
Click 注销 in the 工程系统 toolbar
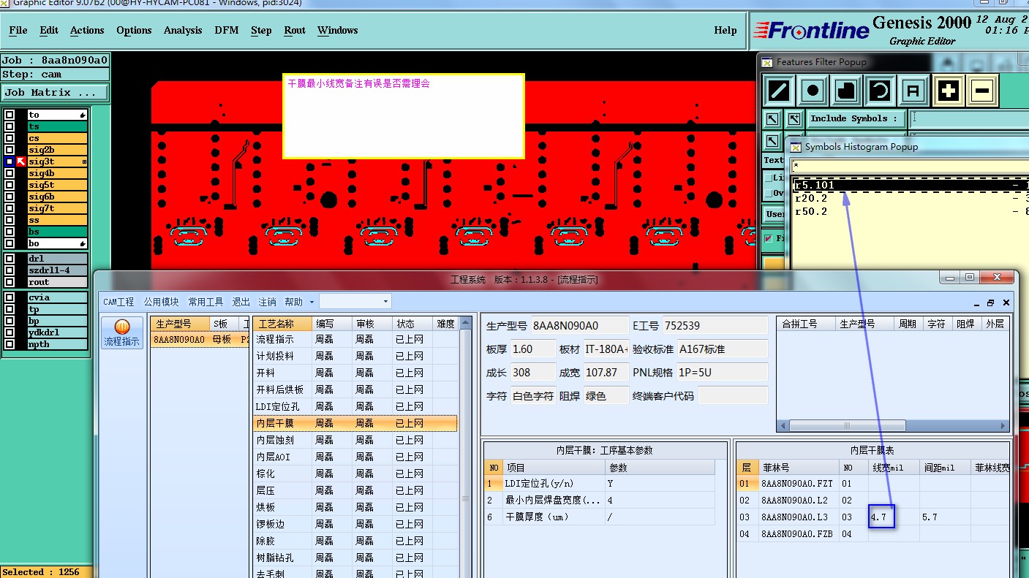[x=267, y=302]
